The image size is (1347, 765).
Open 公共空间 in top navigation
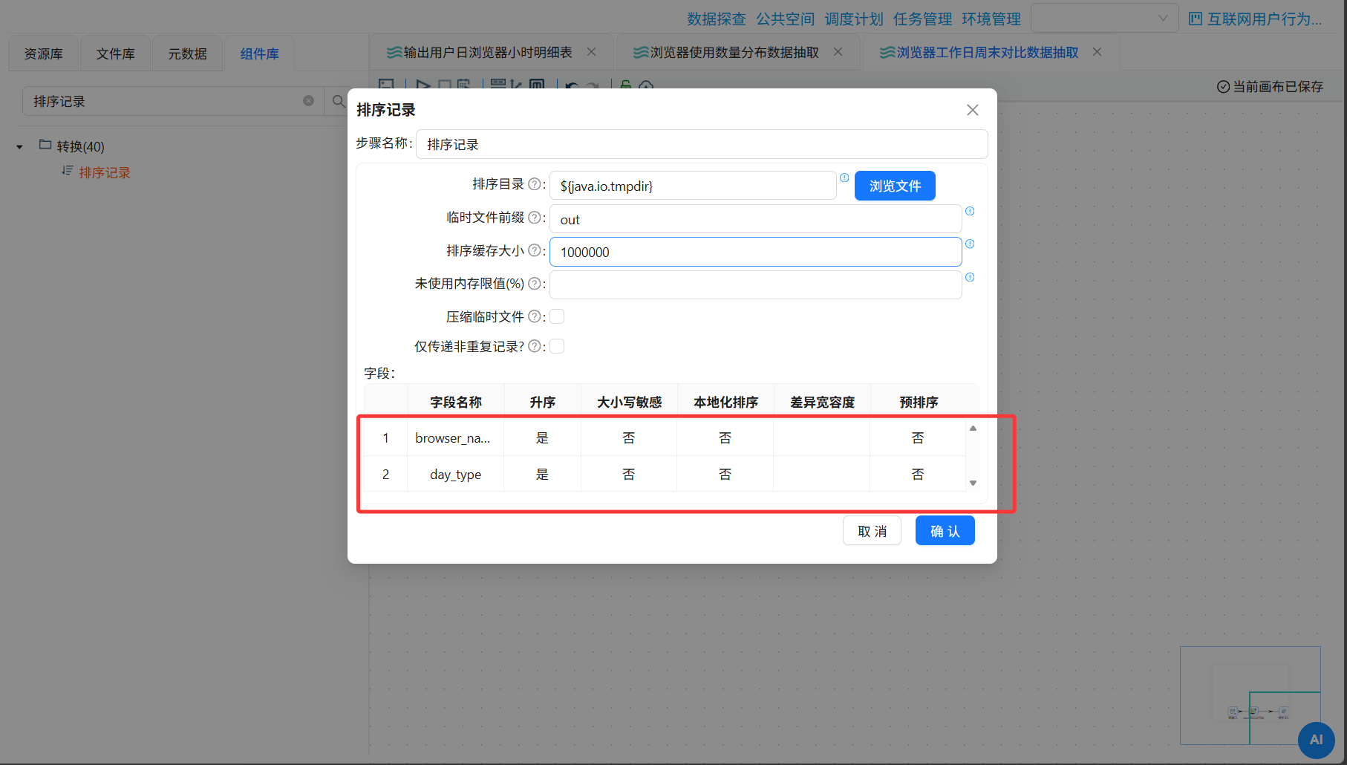tap(785, 19)
